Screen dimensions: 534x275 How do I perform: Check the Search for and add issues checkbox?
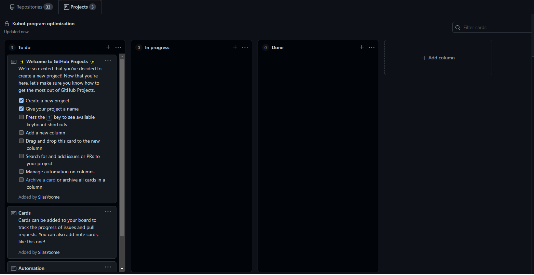pyautogui.click(x=21, y=156)
